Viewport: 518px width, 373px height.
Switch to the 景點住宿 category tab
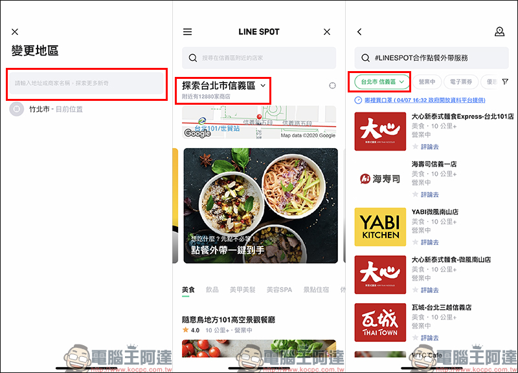tap(316, 290)
